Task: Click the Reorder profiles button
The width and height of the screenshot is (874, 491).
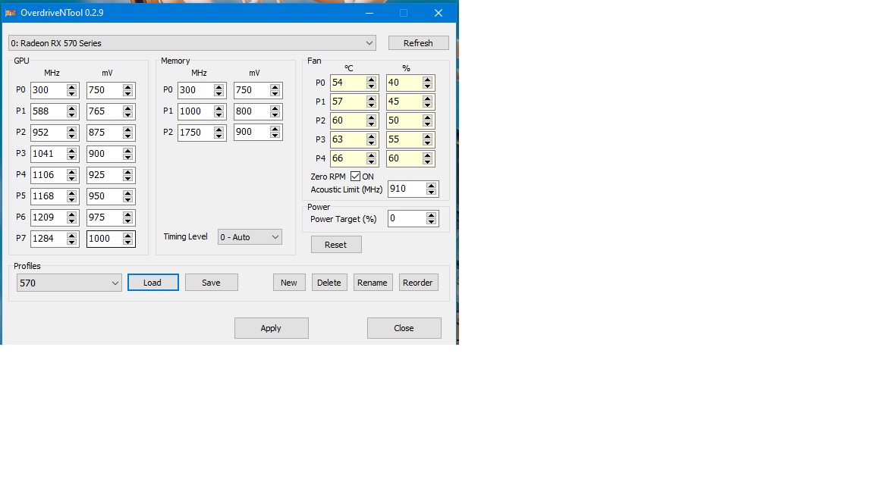Action: pyautogui.click(x=418, y=282)
